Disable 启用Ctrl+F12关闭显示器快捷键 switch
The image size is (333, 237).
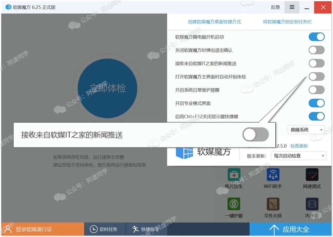[x=316, y=116]
